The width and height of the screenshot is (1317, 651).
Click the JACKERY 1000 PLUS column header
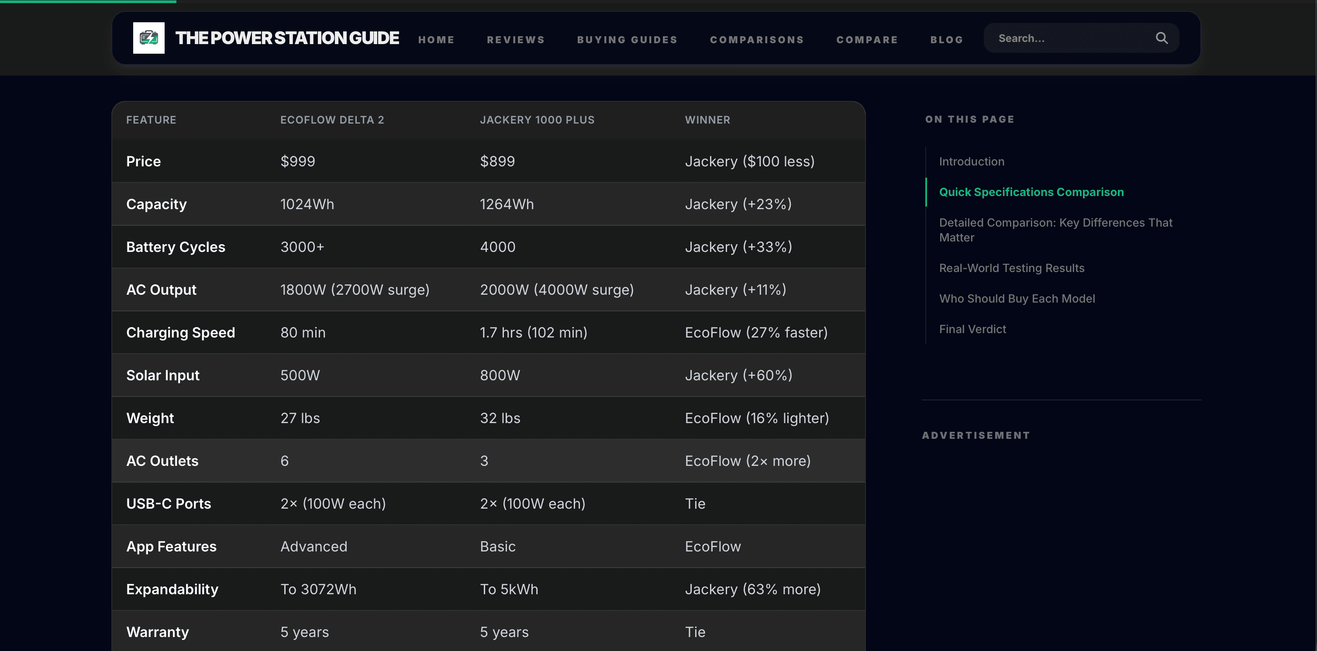tap(538, 120)
